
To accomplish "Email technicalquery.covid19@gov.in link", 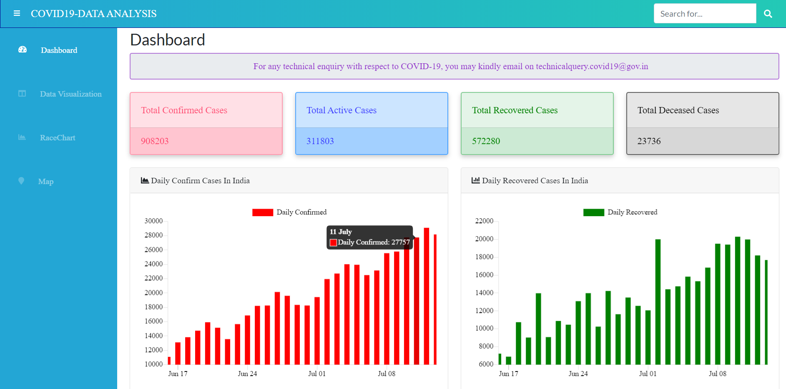I will click(x=592, y=66).
